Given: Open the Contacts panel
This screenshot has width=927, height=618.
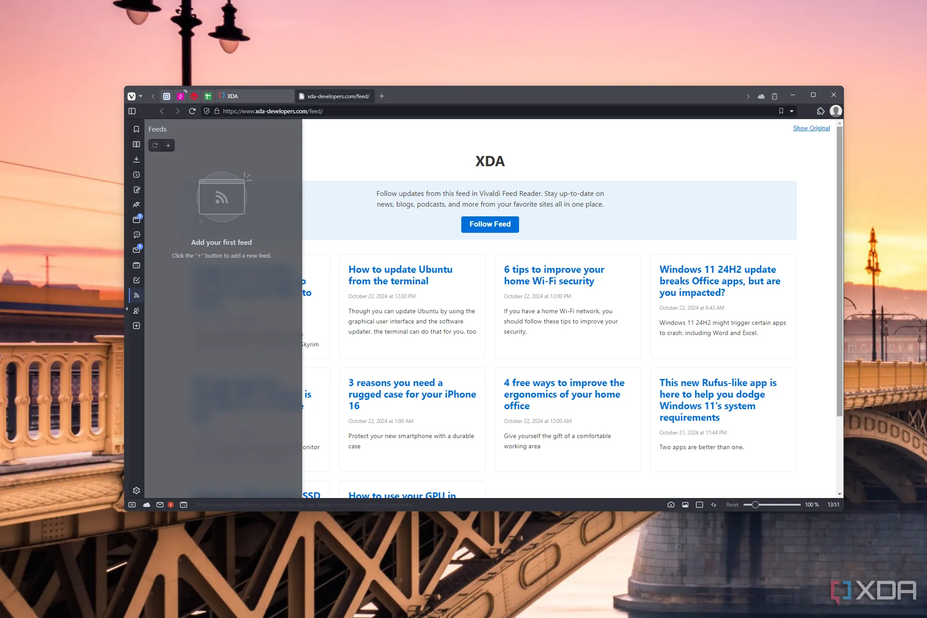Looking at the screenshot, I should pos(136,311).
